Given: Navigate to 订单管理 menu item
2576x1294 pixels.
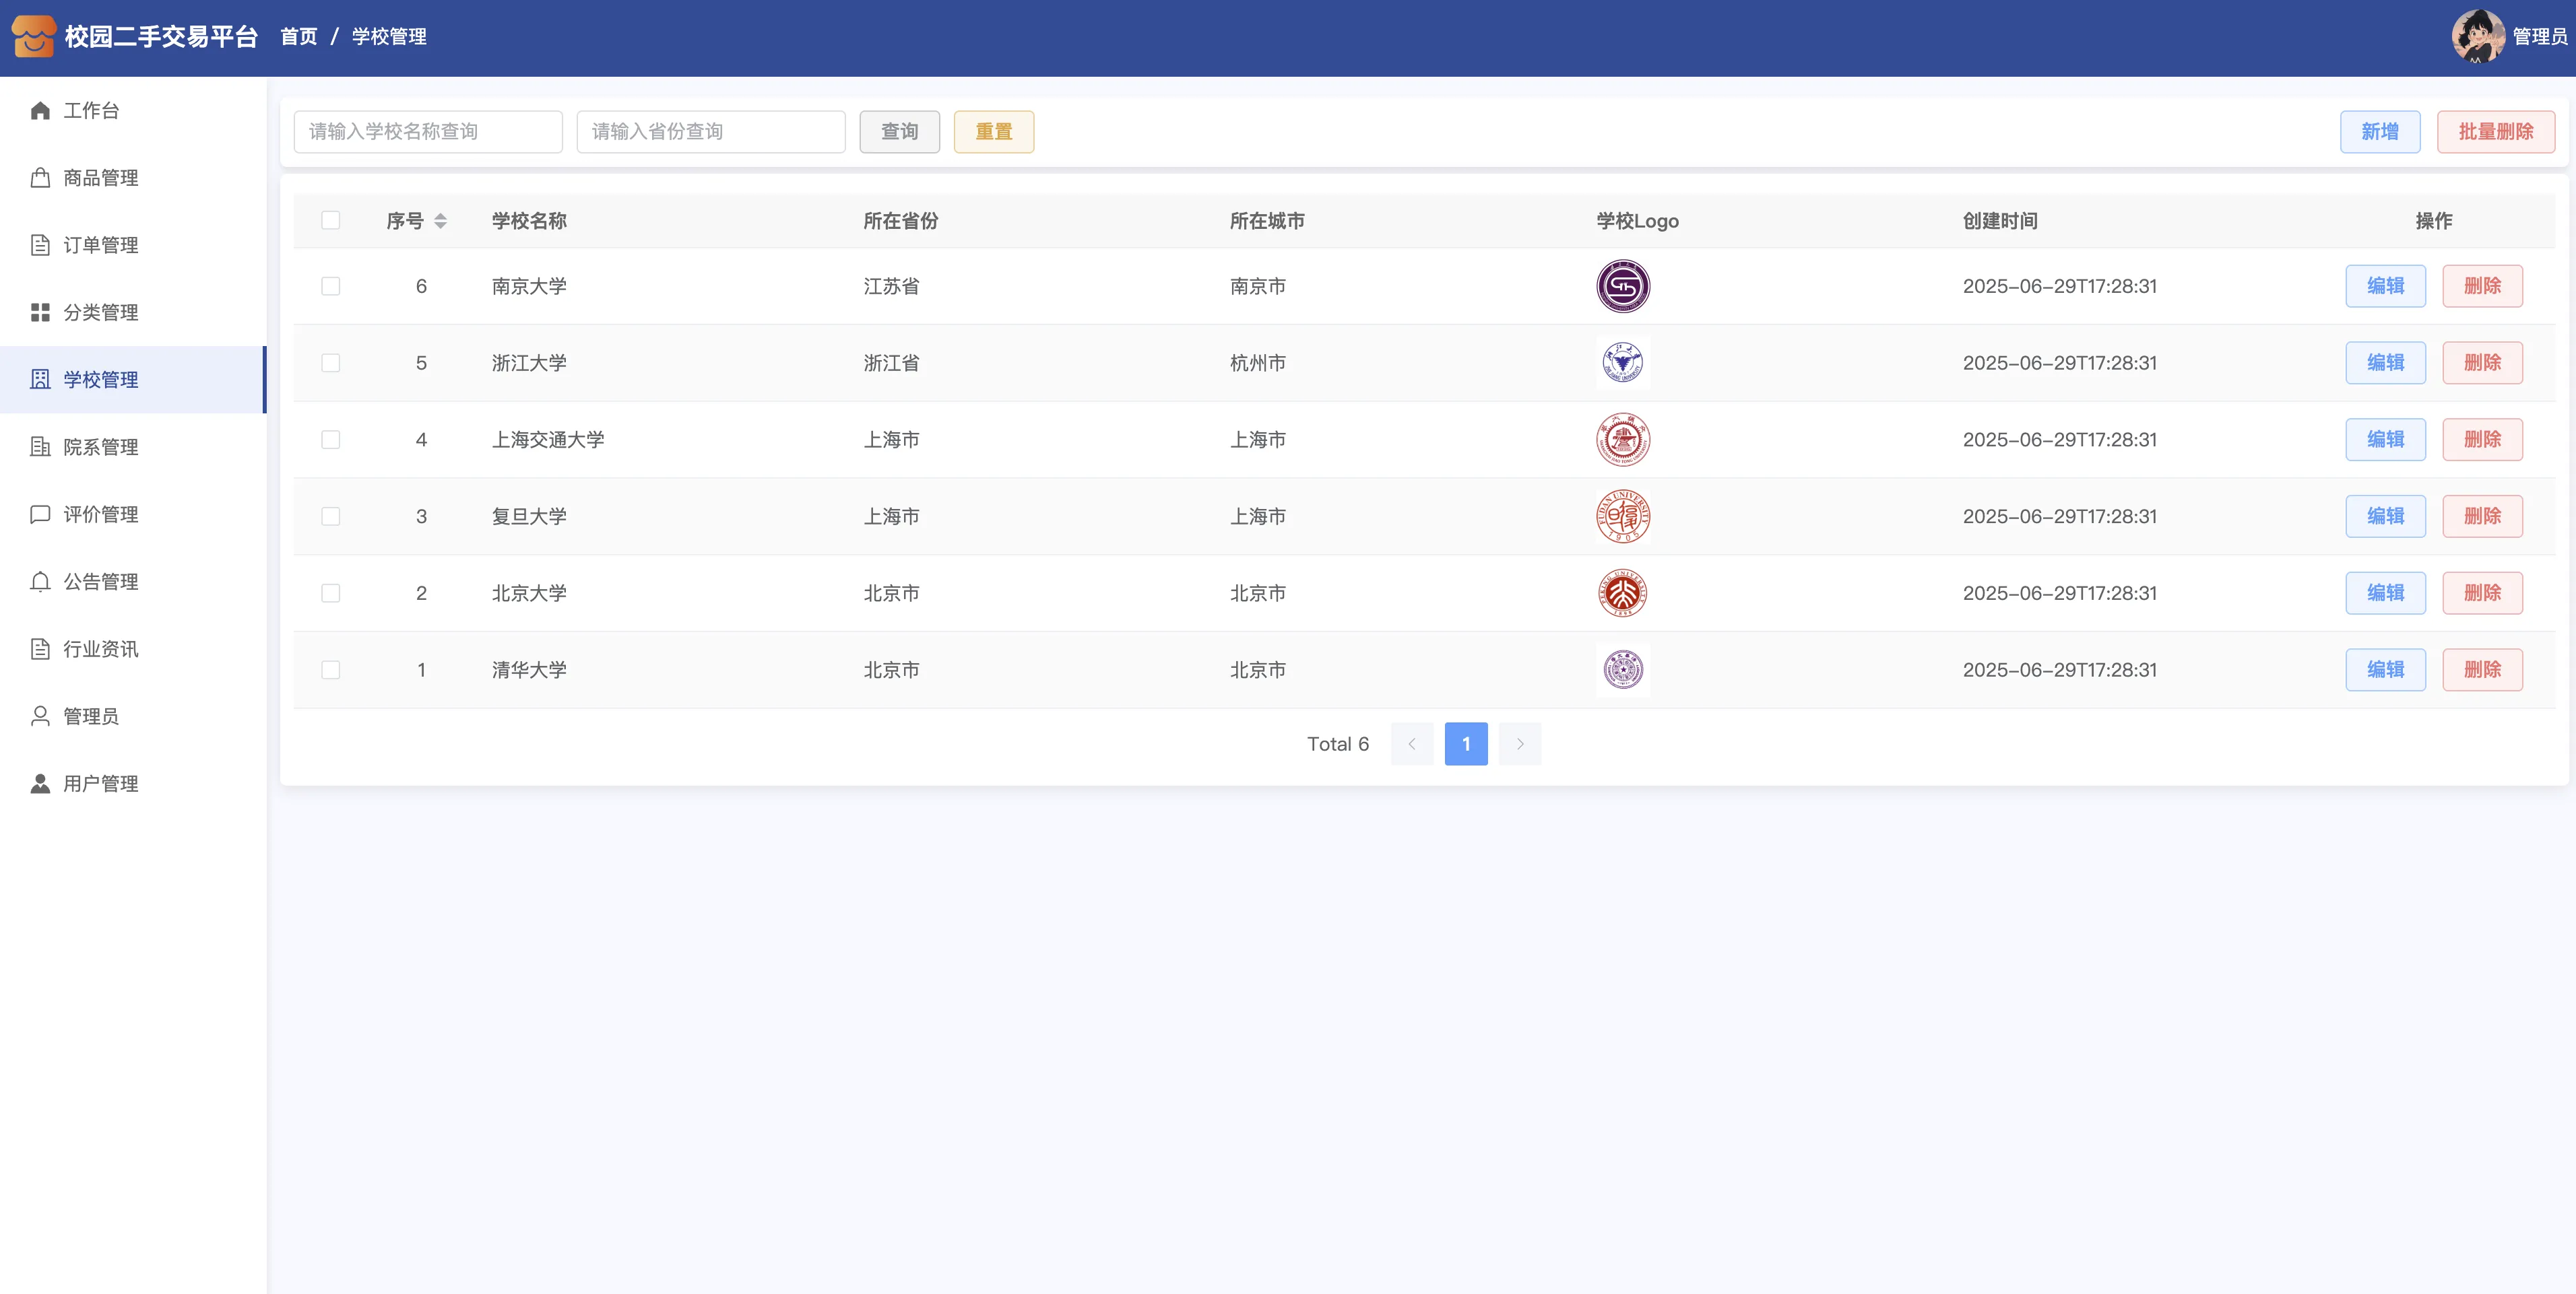Looking at the screenshot, I should (x=100, y=245).
